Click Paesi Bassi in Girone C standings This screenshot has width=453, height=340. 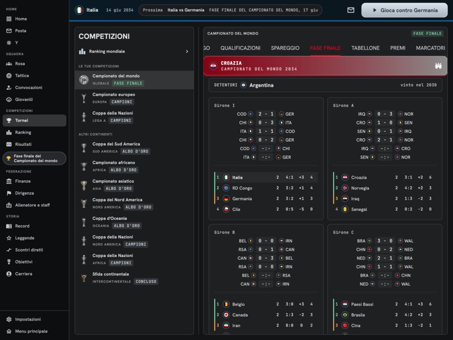coord(362,304)
